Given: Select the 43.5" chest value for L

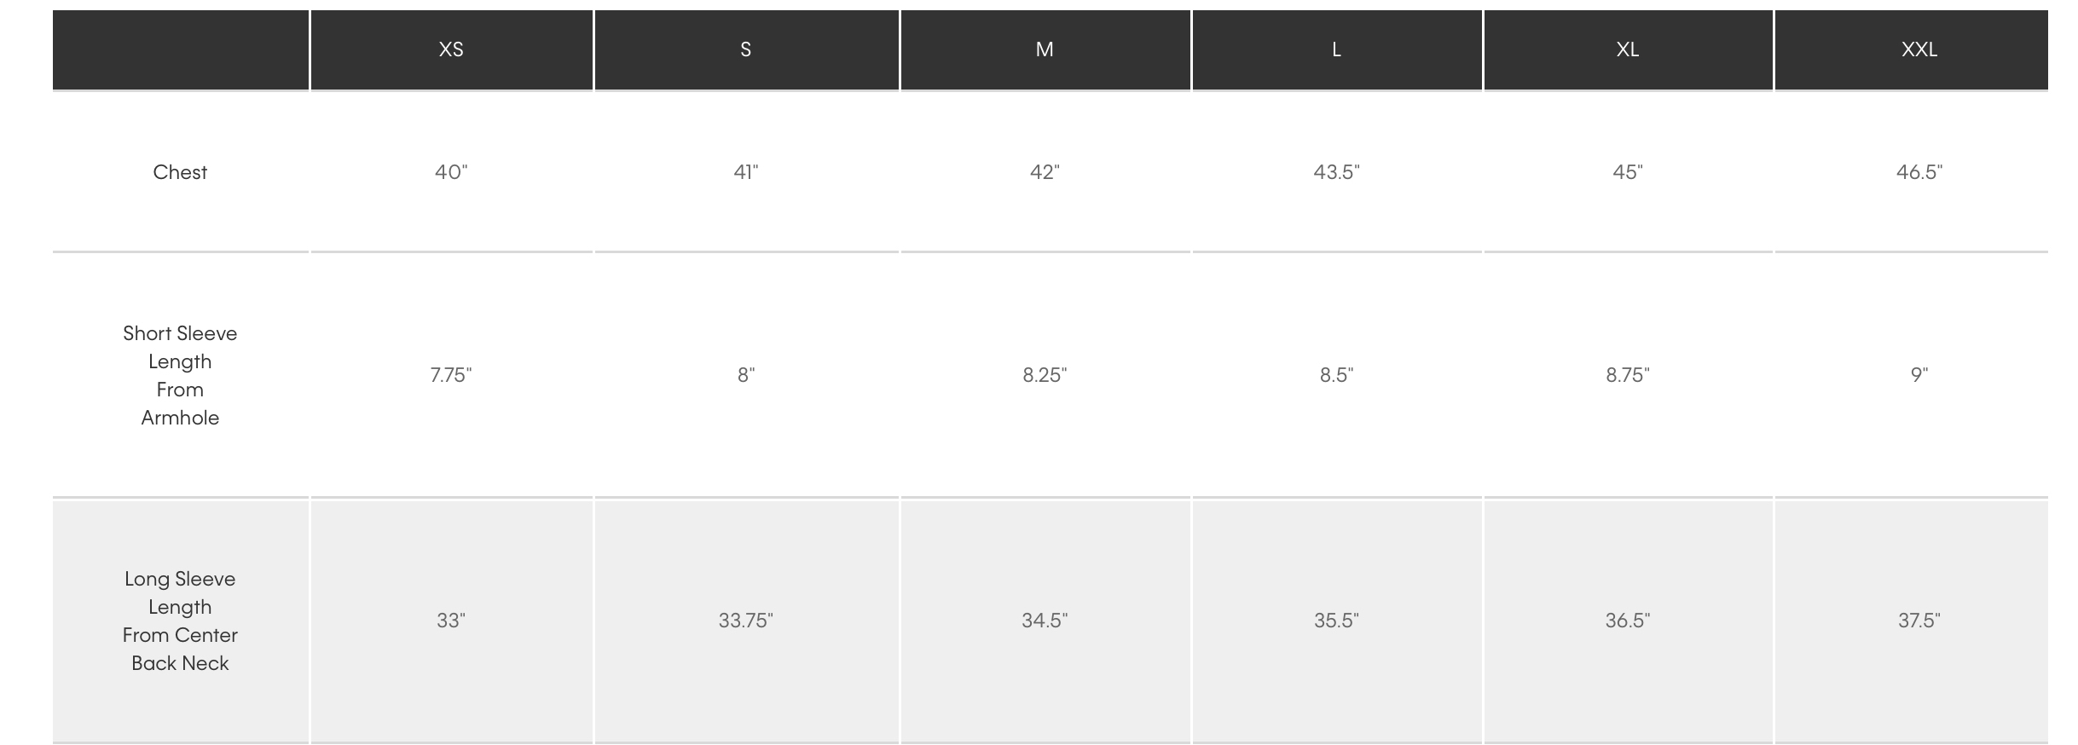Looking at the screenshot, I should click(1336, 172).
